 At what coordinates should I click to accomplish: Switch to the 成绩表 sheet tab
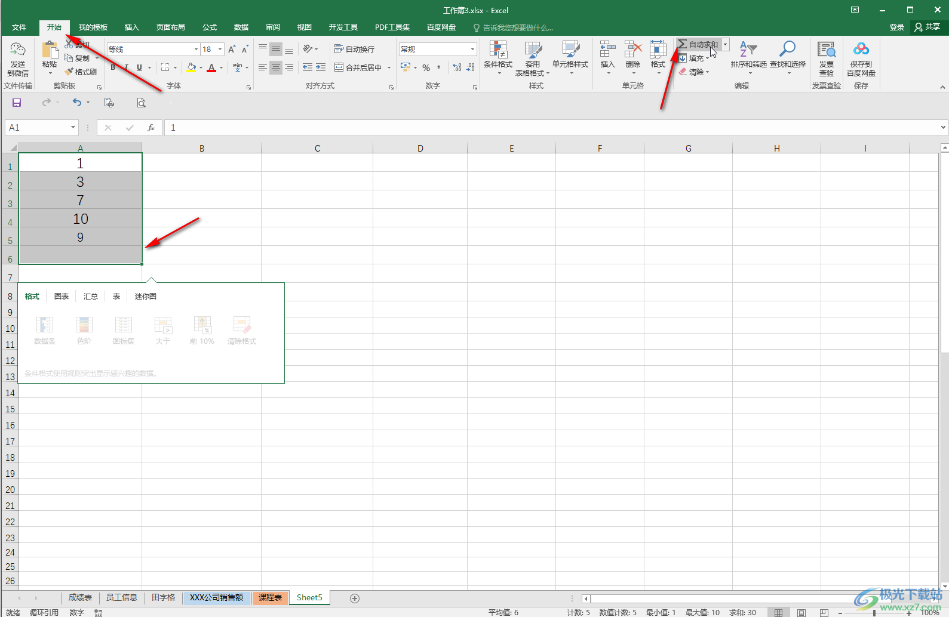[80, 597]
